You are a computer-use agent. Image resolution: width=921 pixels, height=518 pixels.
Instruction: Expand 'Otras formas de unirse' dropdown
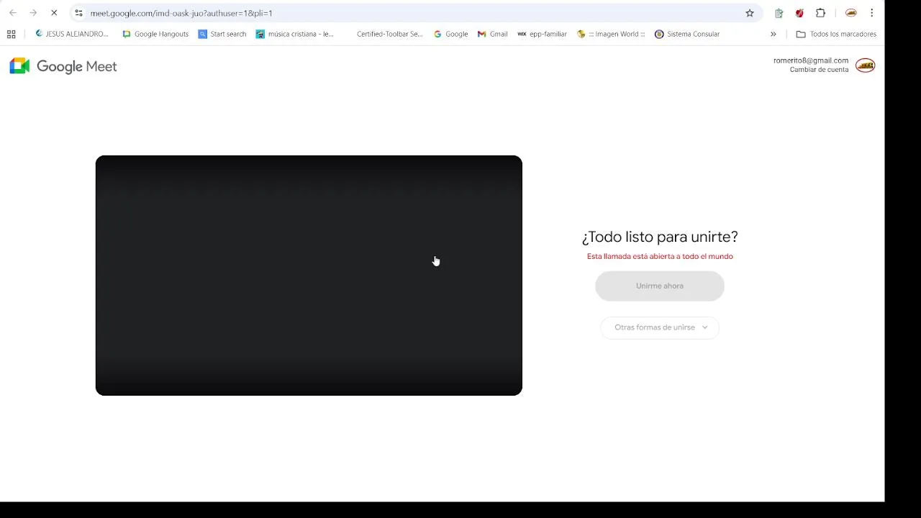point(660,327)
